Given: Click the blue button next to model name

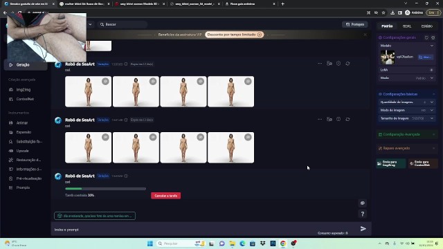Looking at the screenshot, I should [425, 57].
